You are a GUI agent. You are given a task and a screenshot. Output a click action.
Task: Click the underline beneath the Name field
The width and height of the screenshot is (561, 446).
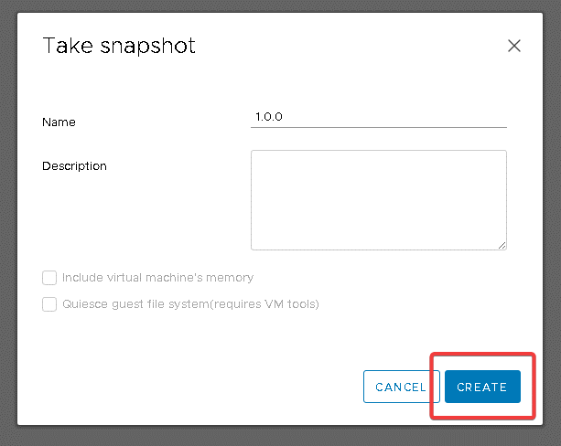[x=378, y=127]
